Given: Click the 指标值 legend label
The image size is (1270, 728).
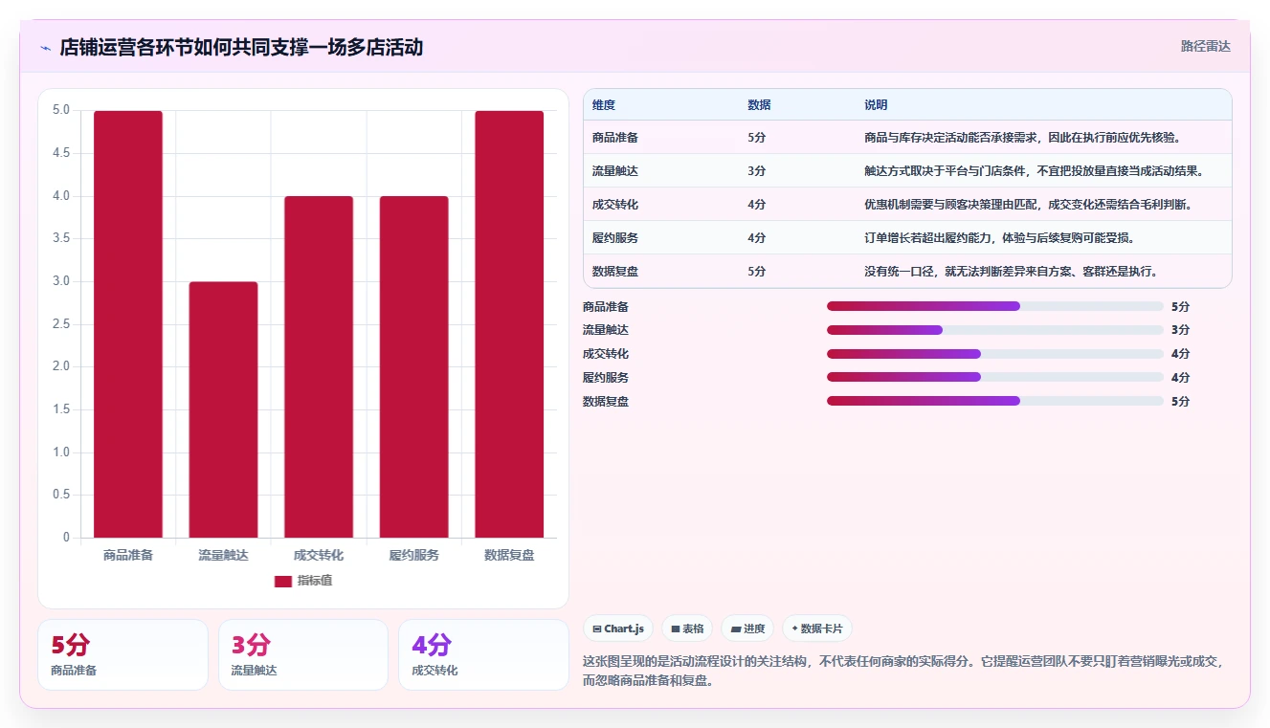Looking at the screenshot, I should (x=315, y=581).
